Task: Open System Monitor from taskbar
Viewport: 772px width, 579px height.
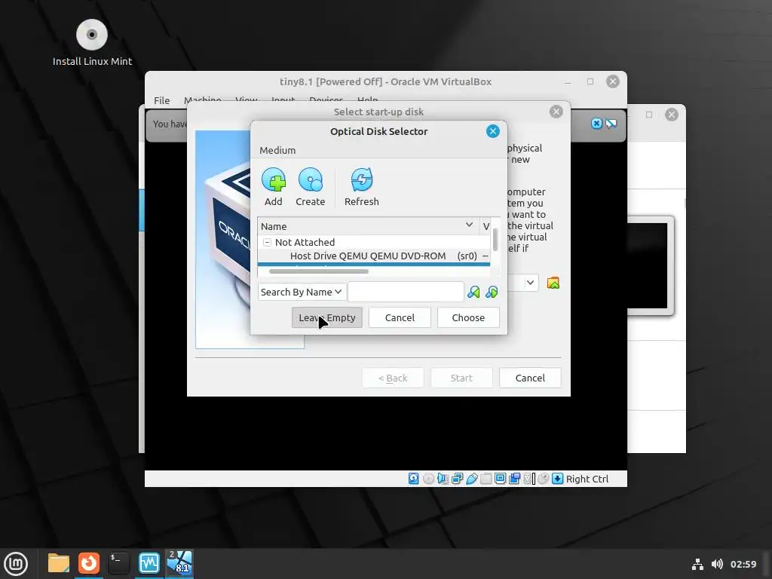Action: coord(149,563)
